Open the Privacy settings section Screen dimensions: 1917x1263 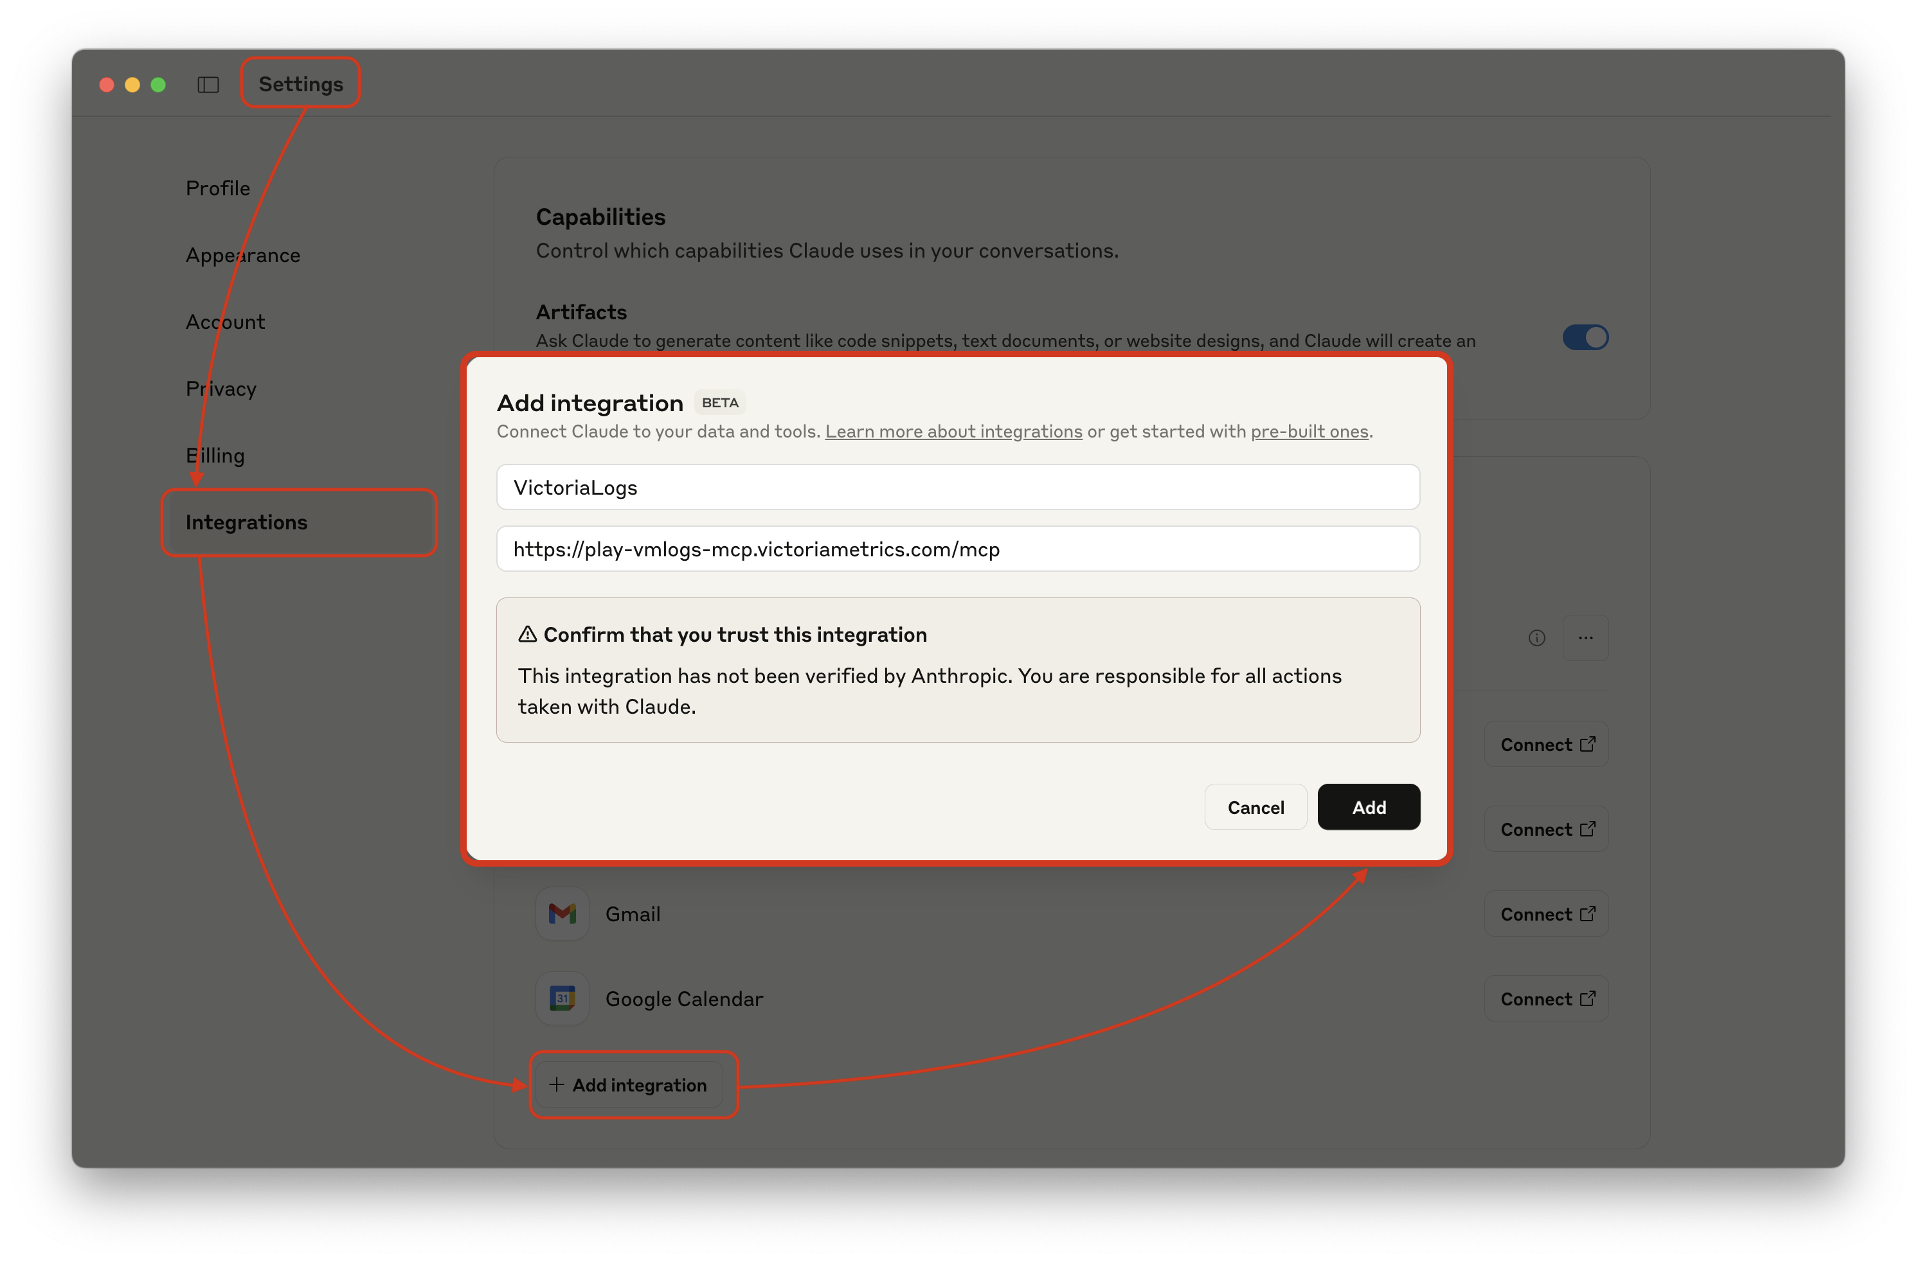pyautogui.click(x=221, y=388)
